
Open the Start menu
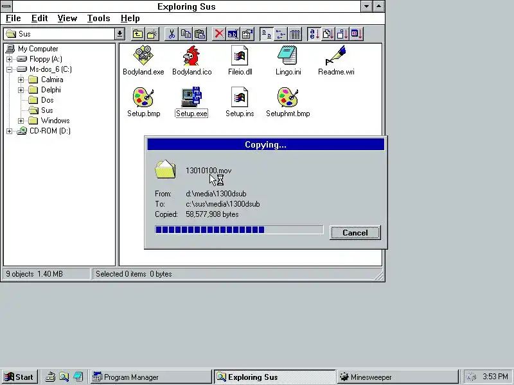19,377
